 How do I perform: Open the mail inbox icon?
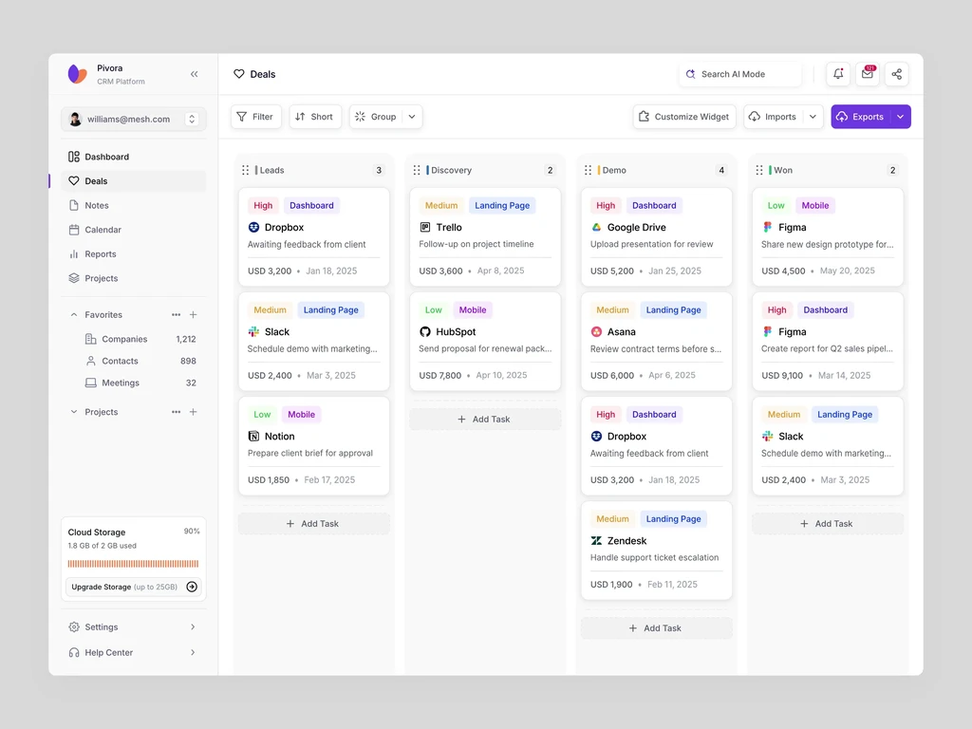[868, 74]
